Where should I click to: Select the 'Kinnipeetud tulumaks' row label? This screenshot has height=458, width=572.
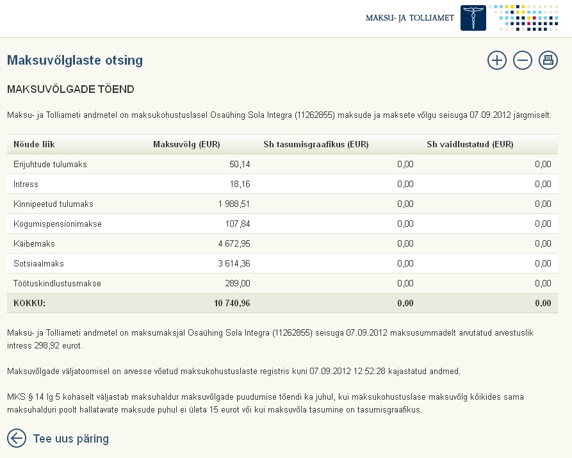[x=53, y=204]
